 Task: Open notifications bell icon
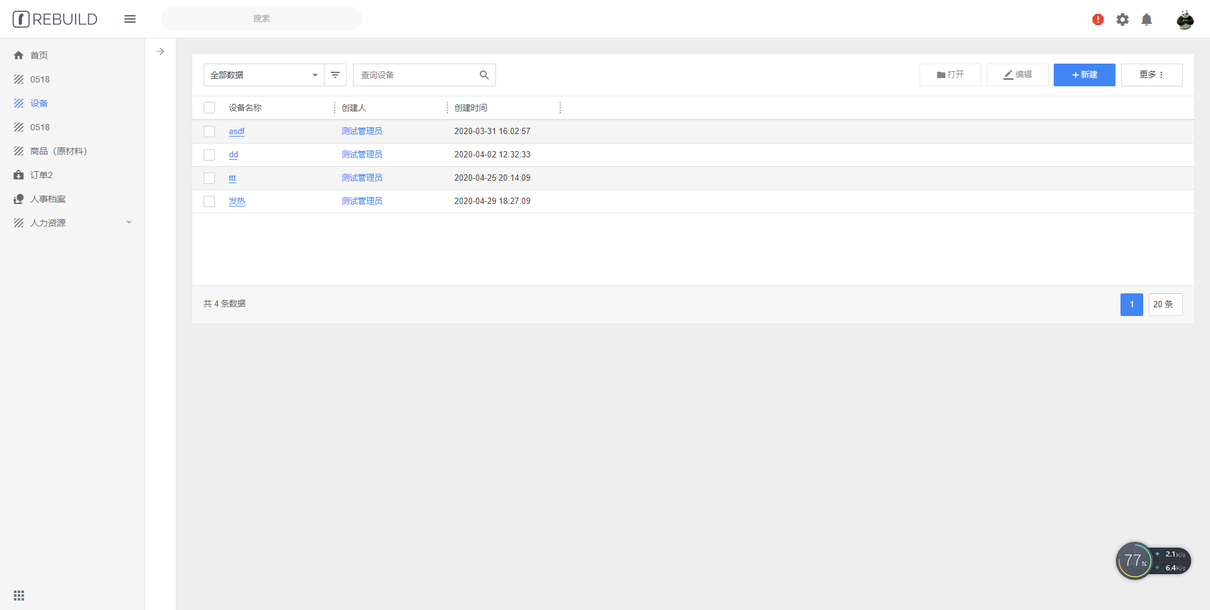1147,20
